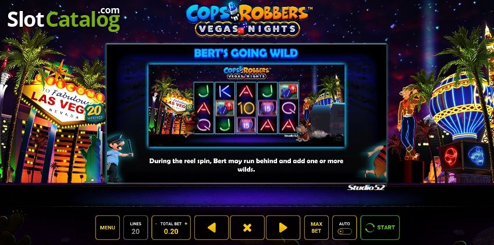Decrease total bet with minus sign
494x245 pixels.
tap(155, 224)
